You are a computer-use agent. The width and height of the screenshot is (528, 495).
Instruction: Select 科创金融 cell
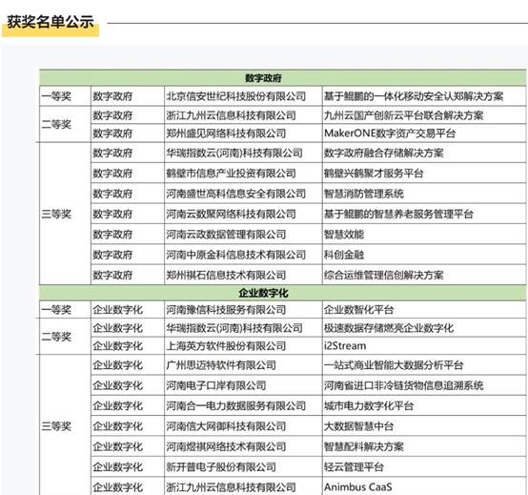tap(424, 255)
